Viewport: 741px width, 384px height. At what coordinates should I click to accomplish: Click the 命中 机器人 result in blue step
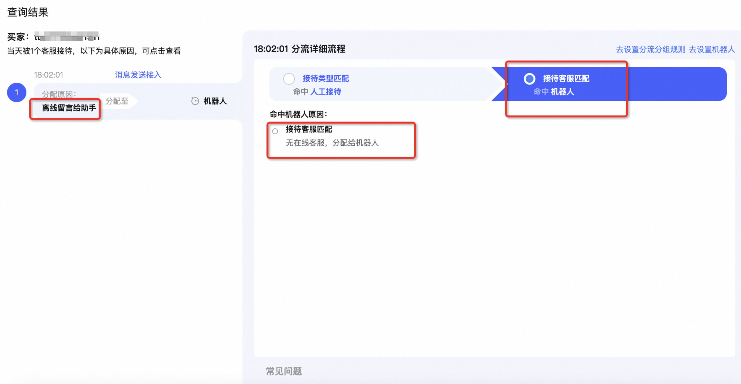point(554,92)
